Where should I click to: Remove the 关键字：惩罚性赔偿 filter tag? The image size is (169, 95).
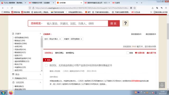coord(81,39)
